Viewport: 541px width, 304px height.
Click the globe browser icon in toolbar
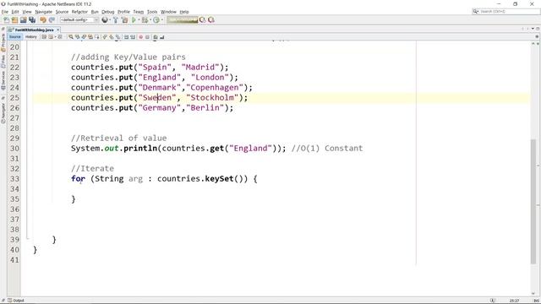105,20
